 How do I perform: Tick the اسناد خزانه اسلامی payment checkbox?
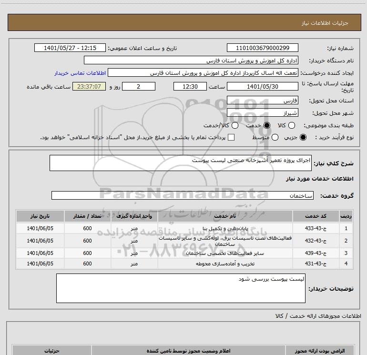(231, 137)
